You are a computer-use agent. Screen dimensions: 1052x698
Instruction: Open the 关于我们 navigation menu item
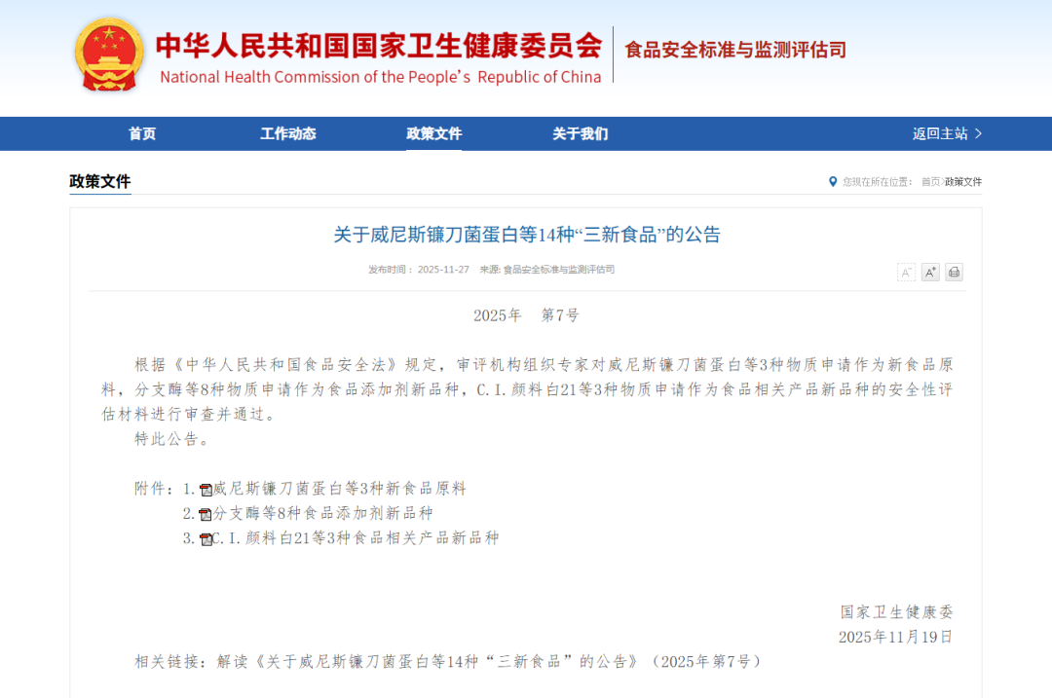point(579,133)
